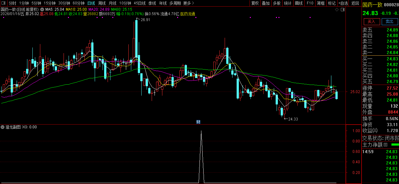Add stock via +自选 button
The width and height of the screenshot is (399, 184).
coord(343,3)
